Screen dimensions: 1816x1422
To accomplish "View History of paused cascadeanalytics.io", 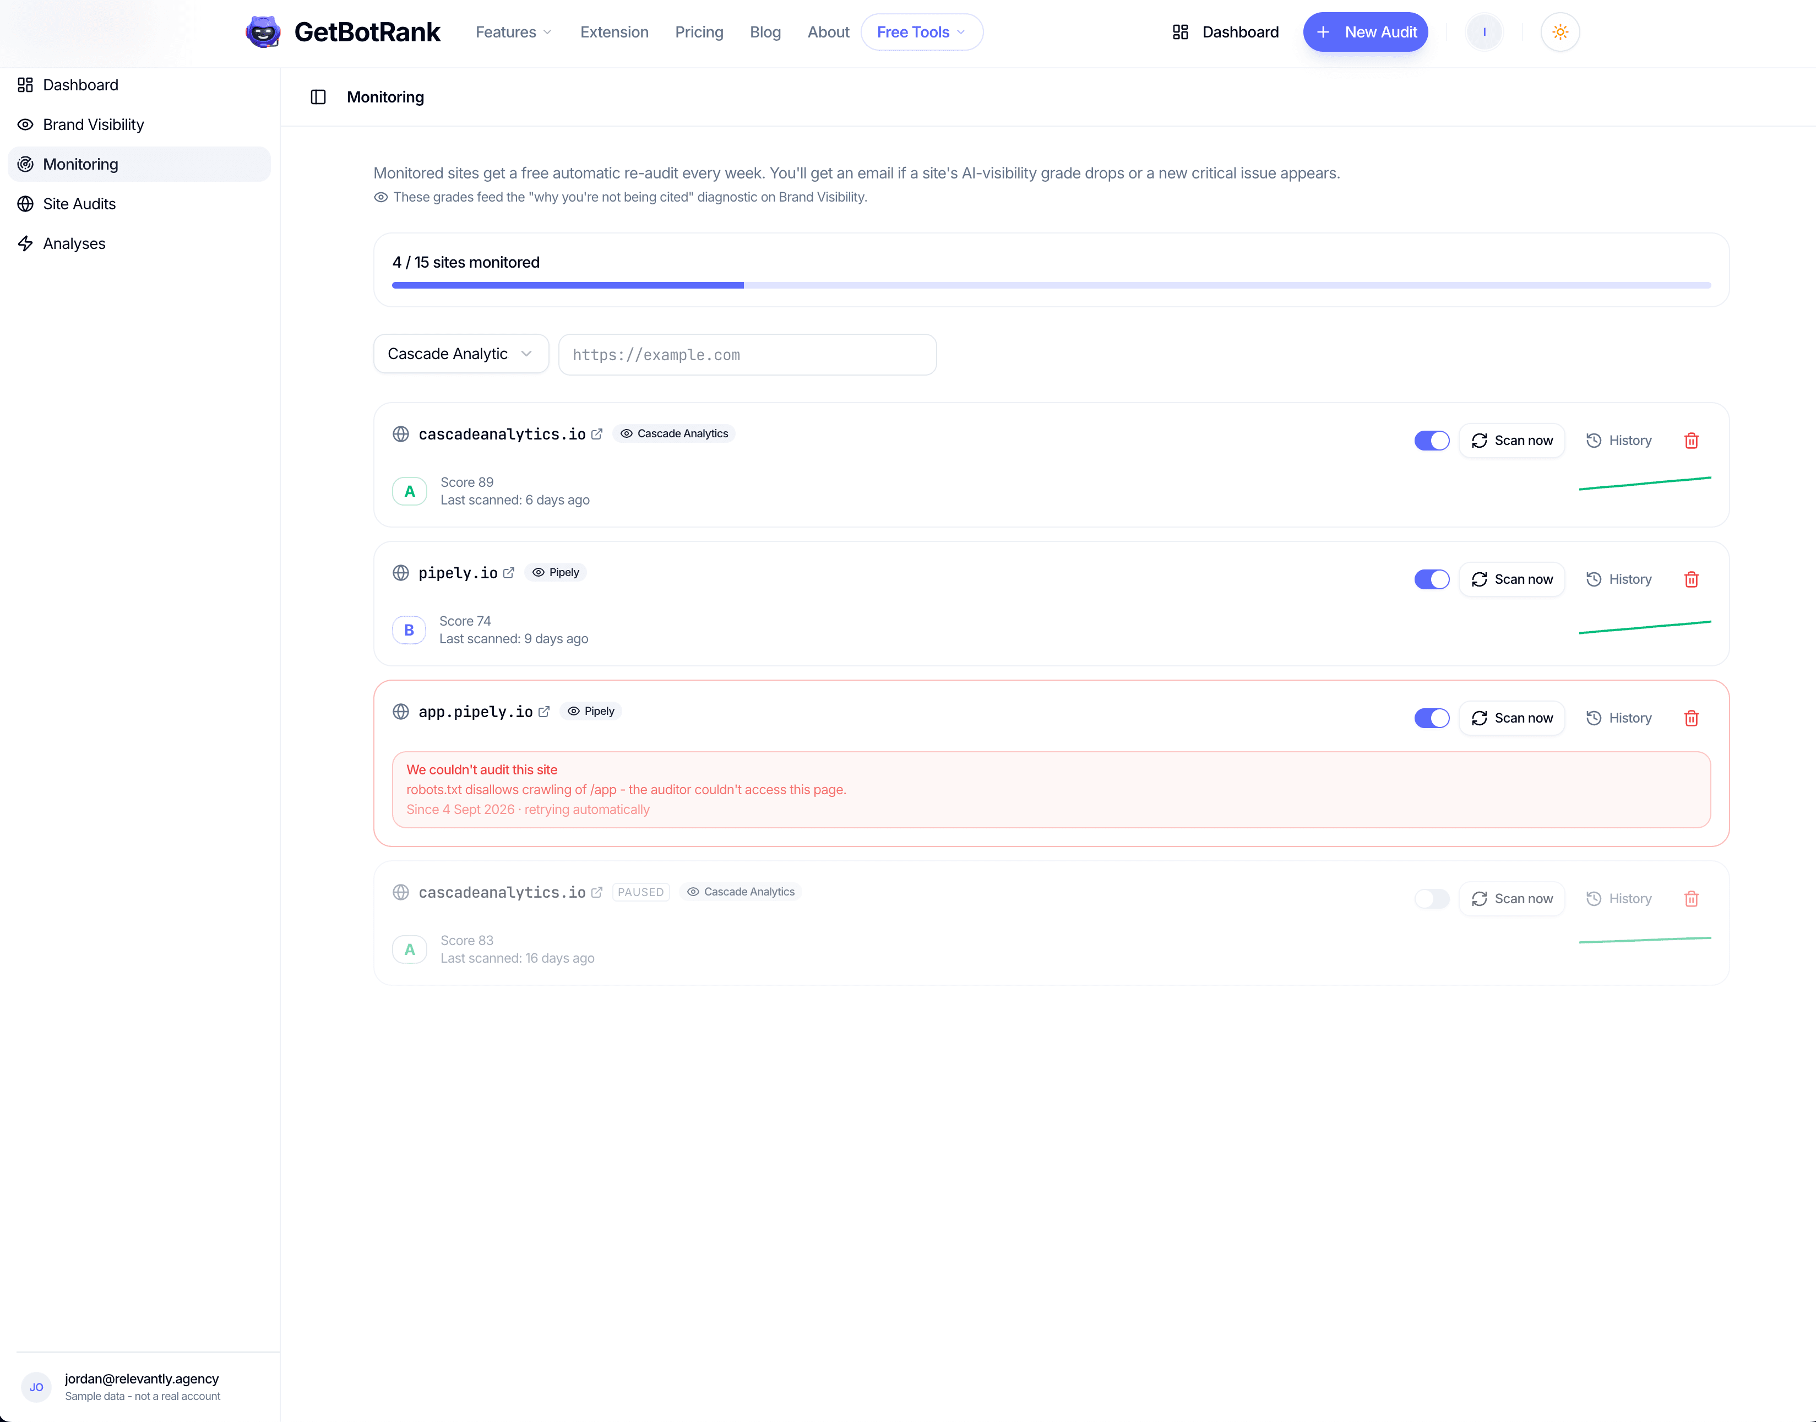I will click(1619, 898).
